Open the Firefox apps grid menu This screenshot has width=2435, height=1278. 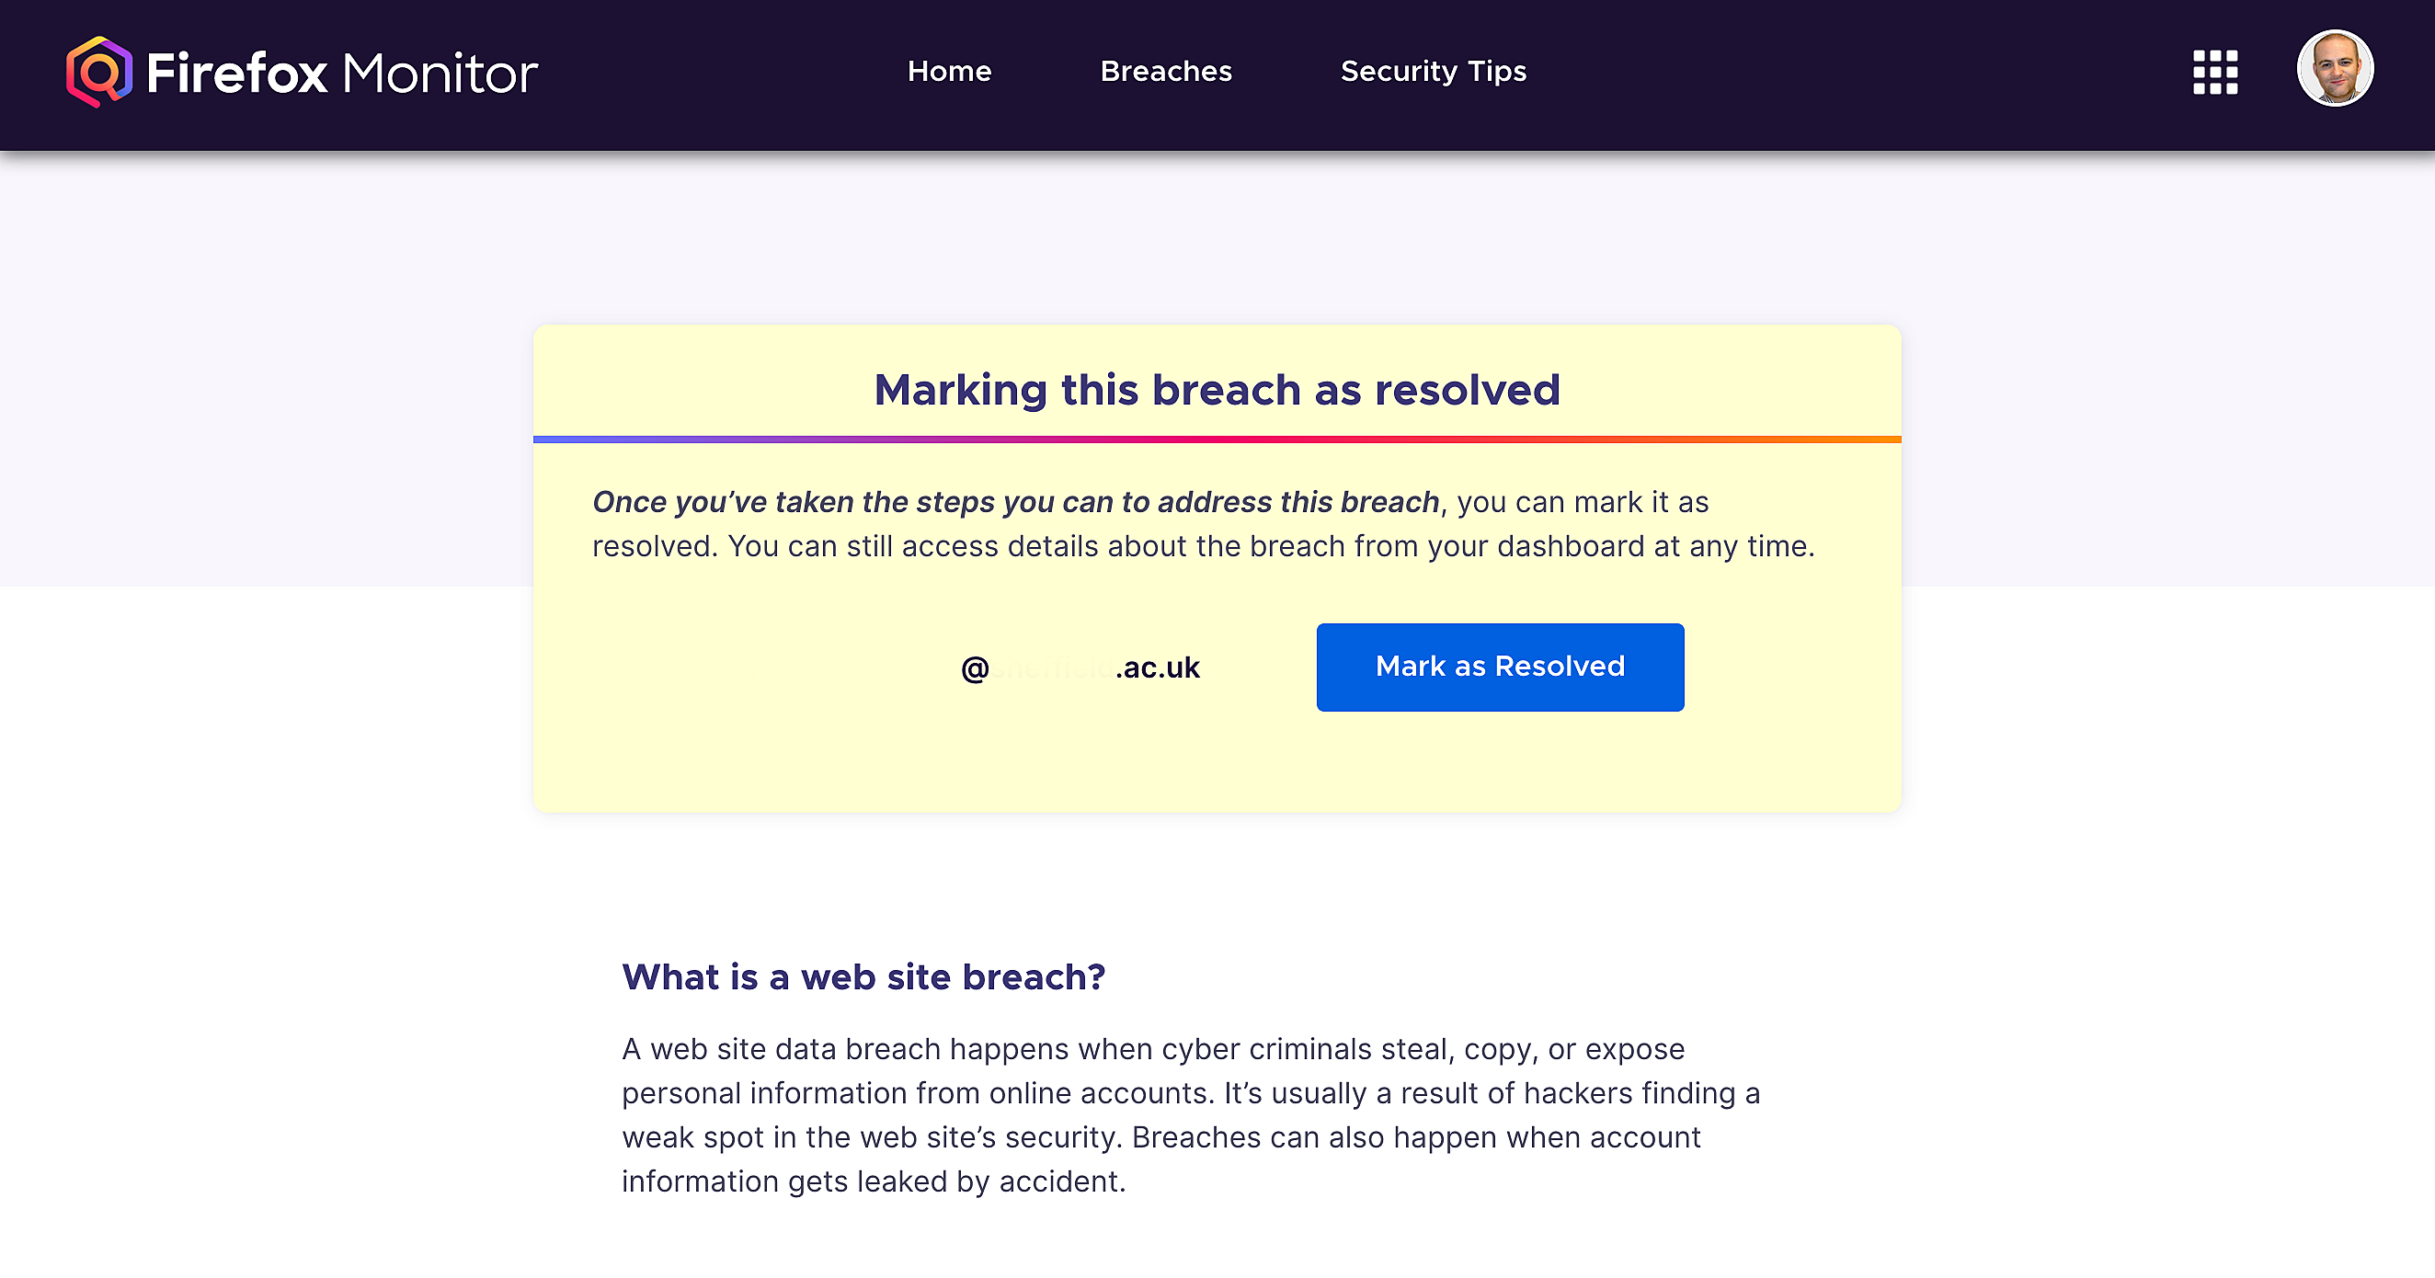2214,72
